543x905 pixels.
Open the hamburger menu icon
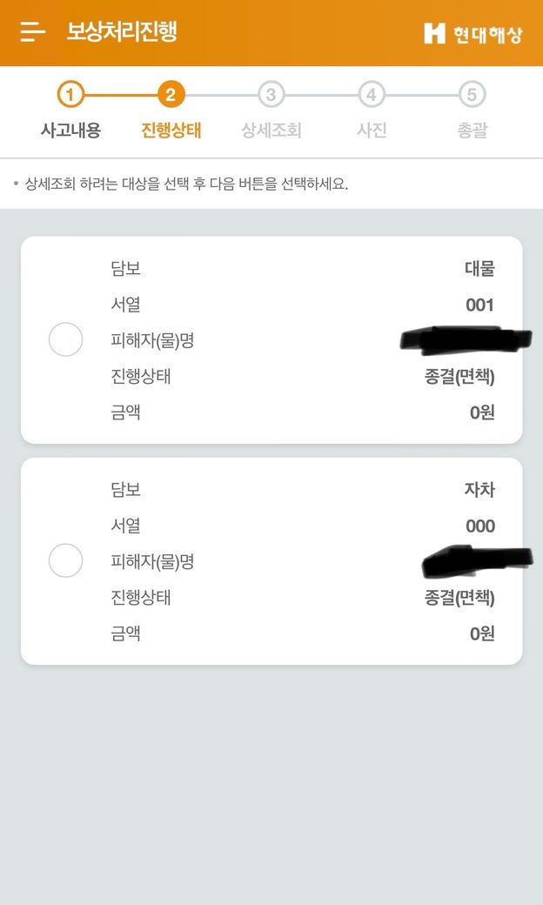33,32
